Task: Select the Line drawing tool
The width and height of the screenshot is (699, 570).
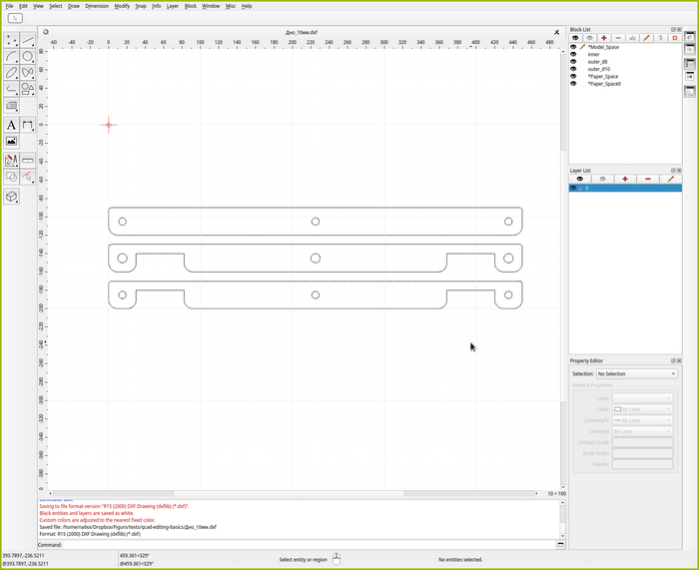Action: (28, 40)
